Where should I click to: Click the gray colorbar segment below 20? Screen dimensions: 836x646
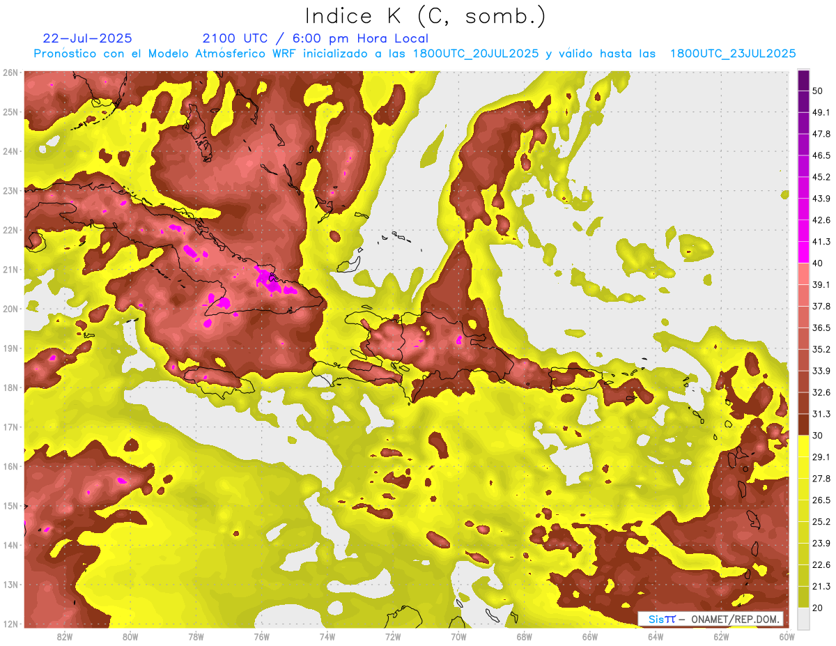point(804,617)
